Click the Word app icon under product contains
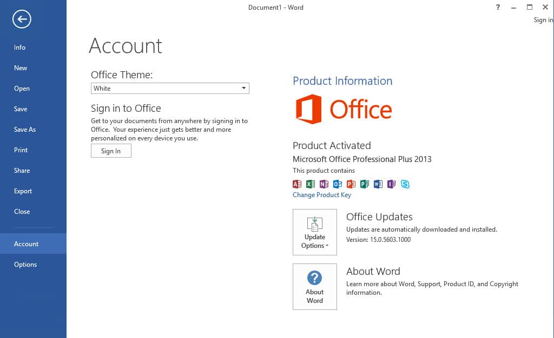This screenshot has height=338, width=554. click(378, 184)
